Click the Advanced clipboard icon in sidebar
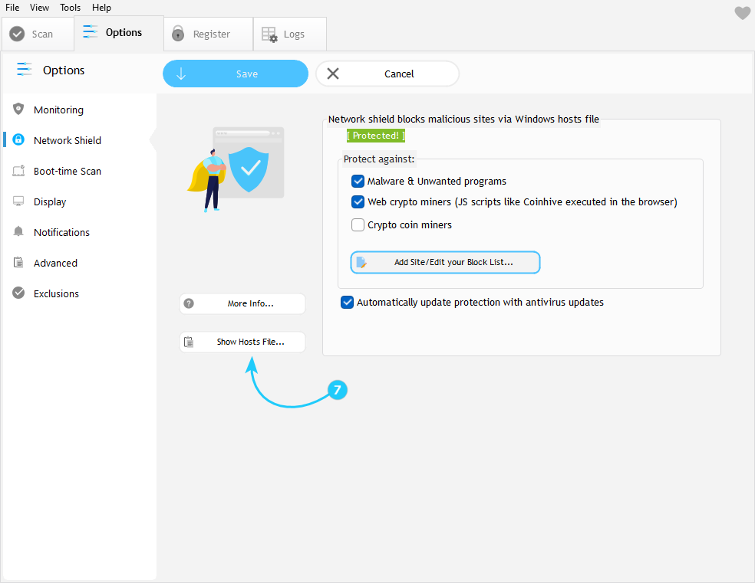755x583 pixels. [18, 263]
